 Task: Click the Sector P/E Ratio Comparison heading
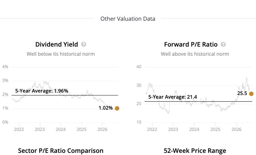[x=61, y=151]
